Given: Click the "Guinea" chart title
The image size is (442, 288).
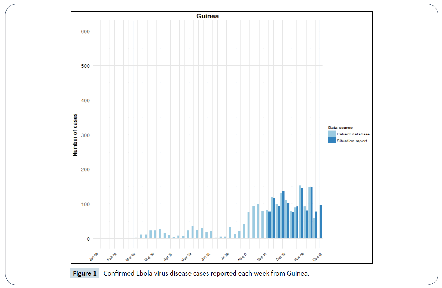Looking at the screenshot, I should click(x=208, y=16).
